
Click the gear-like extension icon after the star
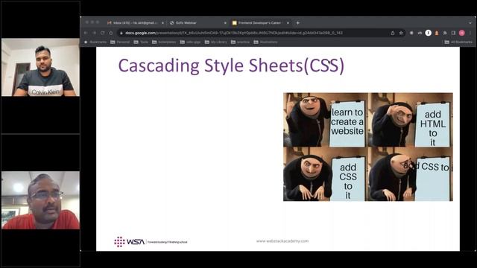pyautogui.click(x=411, y=33)
